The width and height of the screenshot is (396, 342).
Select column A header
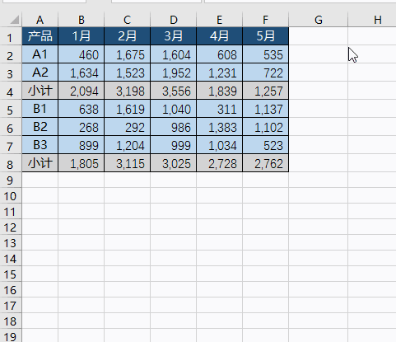coord(40,20)
